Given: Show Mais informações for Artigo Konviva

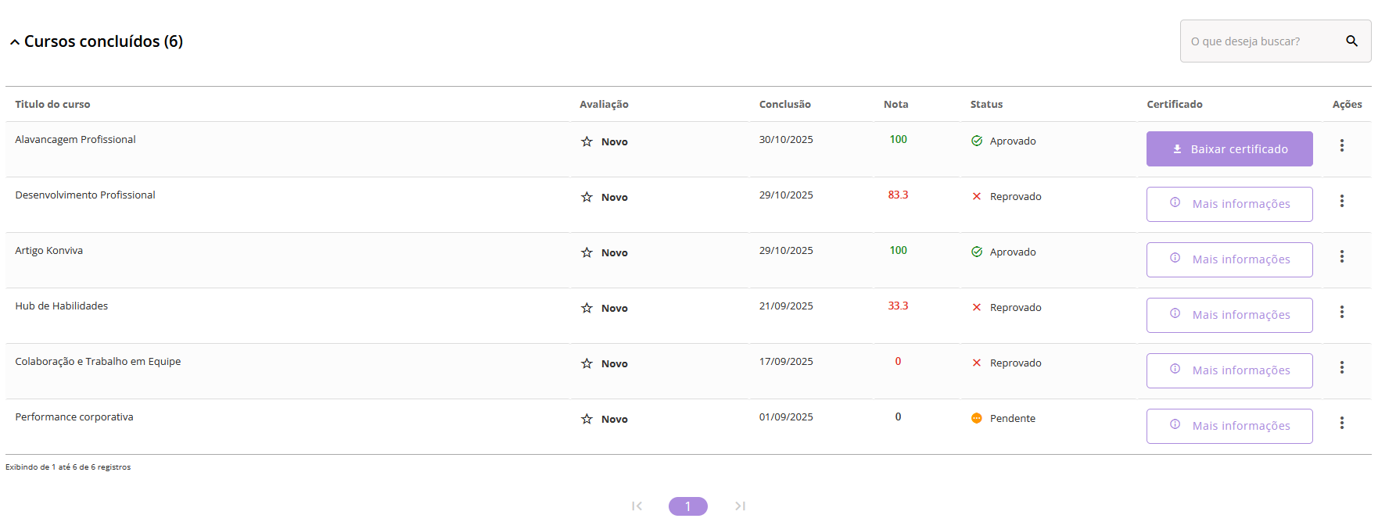Looking at the screenshot, I should tap(1229, 259).
